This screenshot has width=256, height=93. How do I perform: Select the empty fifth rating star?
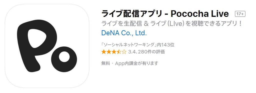[124, 52]
